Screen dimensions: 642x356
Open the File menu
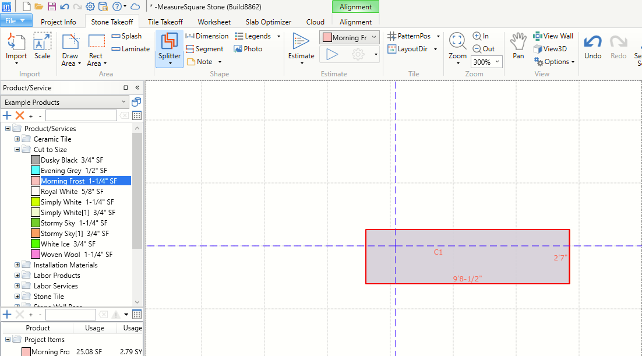coord(16,20)
